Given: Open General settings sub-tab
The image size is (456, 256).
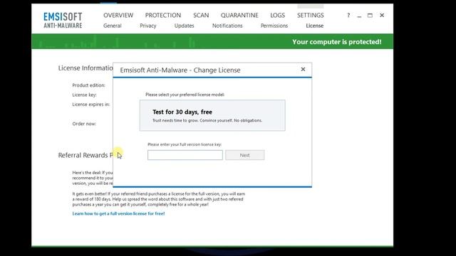Looking at the screenshot, I should 113,26.
